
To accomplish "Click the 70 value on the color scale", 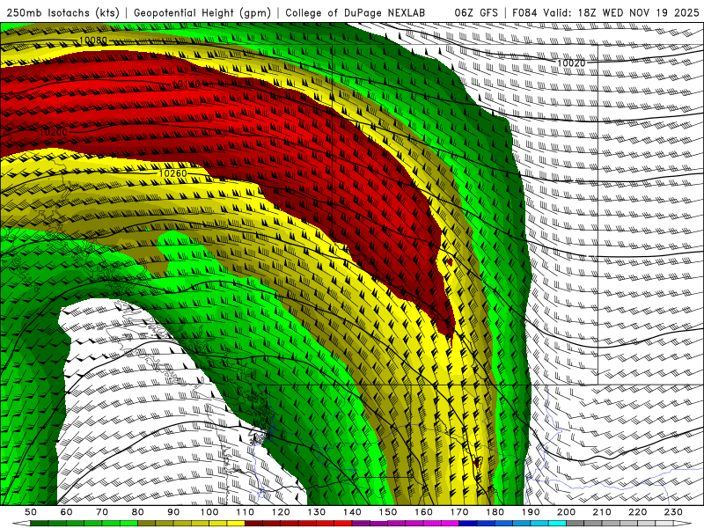I will click(102, 512).
